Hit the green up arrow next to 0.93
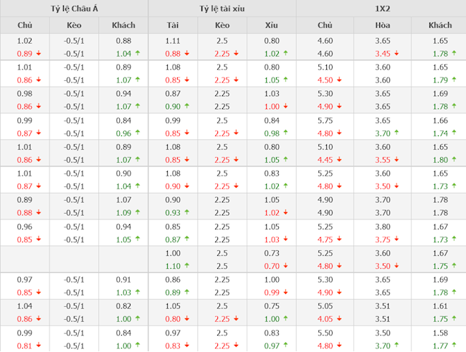The image size is (466, 352). (186, 213)
